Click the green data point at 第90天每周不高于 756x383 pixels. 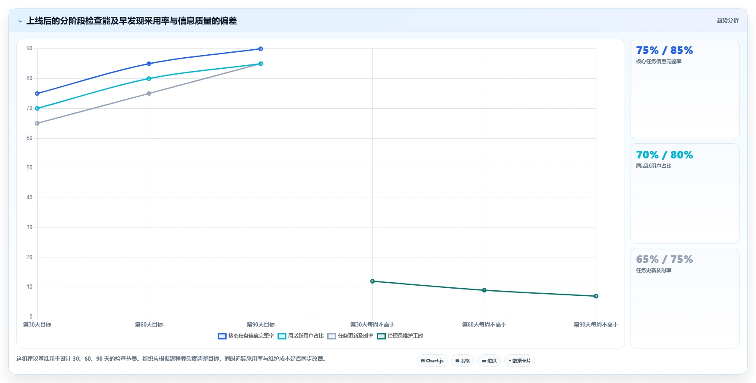[596, 296]
